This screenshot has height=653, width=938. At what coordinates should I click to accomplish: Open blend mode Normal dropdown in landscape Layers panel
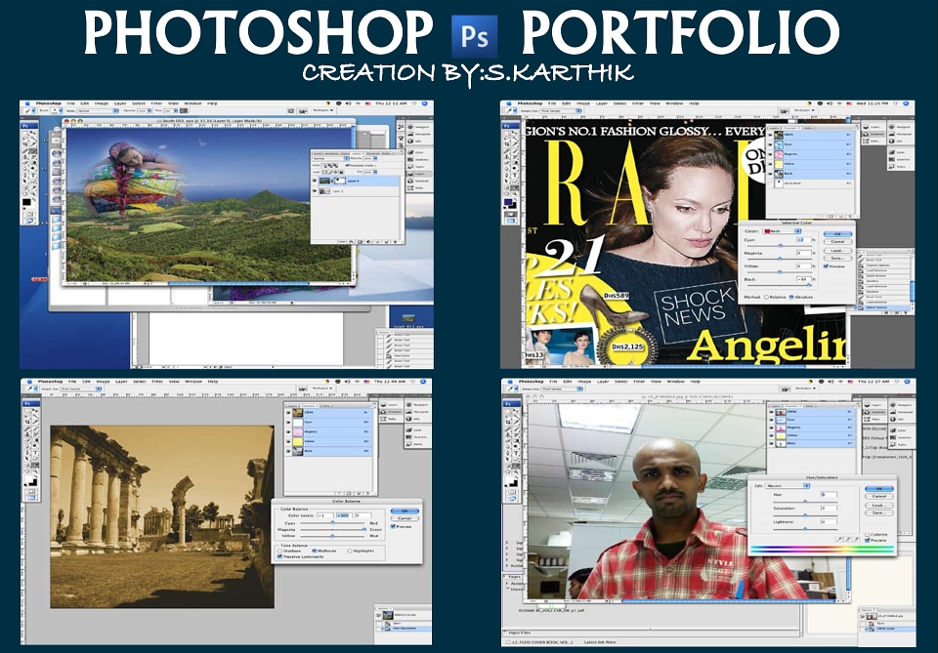331,158
